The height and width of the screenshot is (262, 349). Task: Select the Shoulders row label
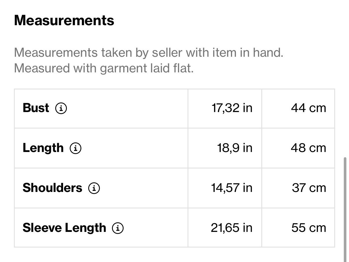click(52, 188)
